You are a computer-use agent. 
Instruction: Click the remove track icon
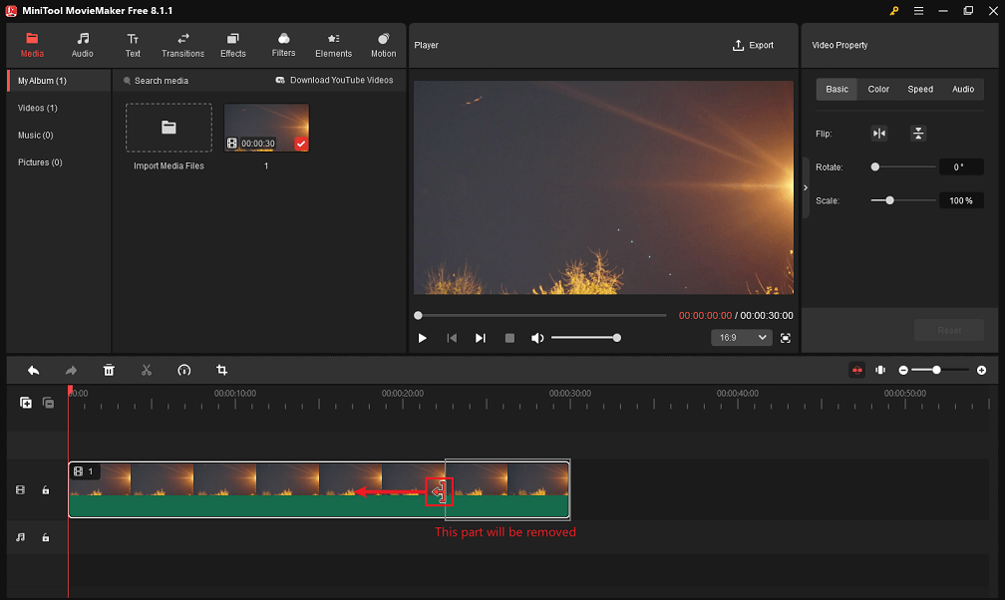48,403
